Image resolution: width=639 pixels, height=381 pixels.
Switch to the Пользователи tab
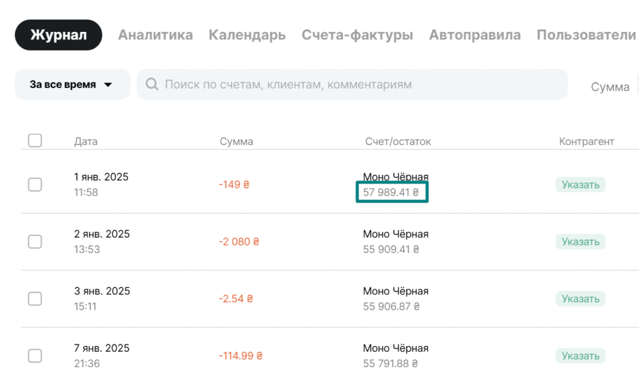pyautogui.click(x=586, y=35)
